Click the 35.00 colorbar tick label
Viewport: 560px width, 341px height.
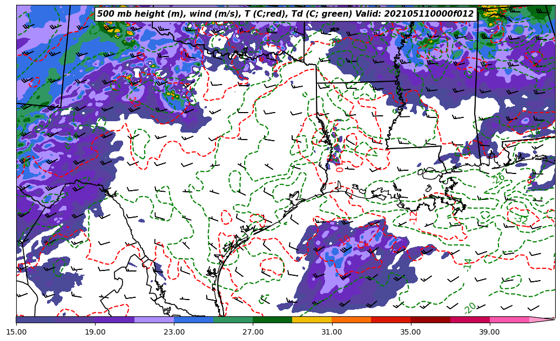[410, 332]
